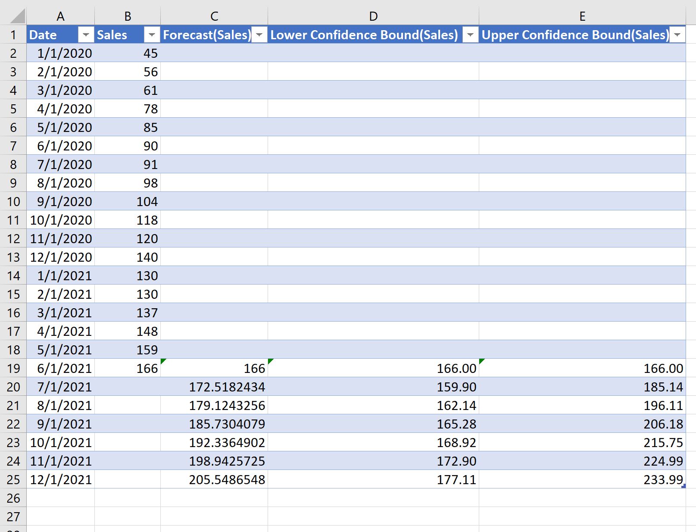Click the Select All corner triangle
696x532 pixels.
point(17,16)
